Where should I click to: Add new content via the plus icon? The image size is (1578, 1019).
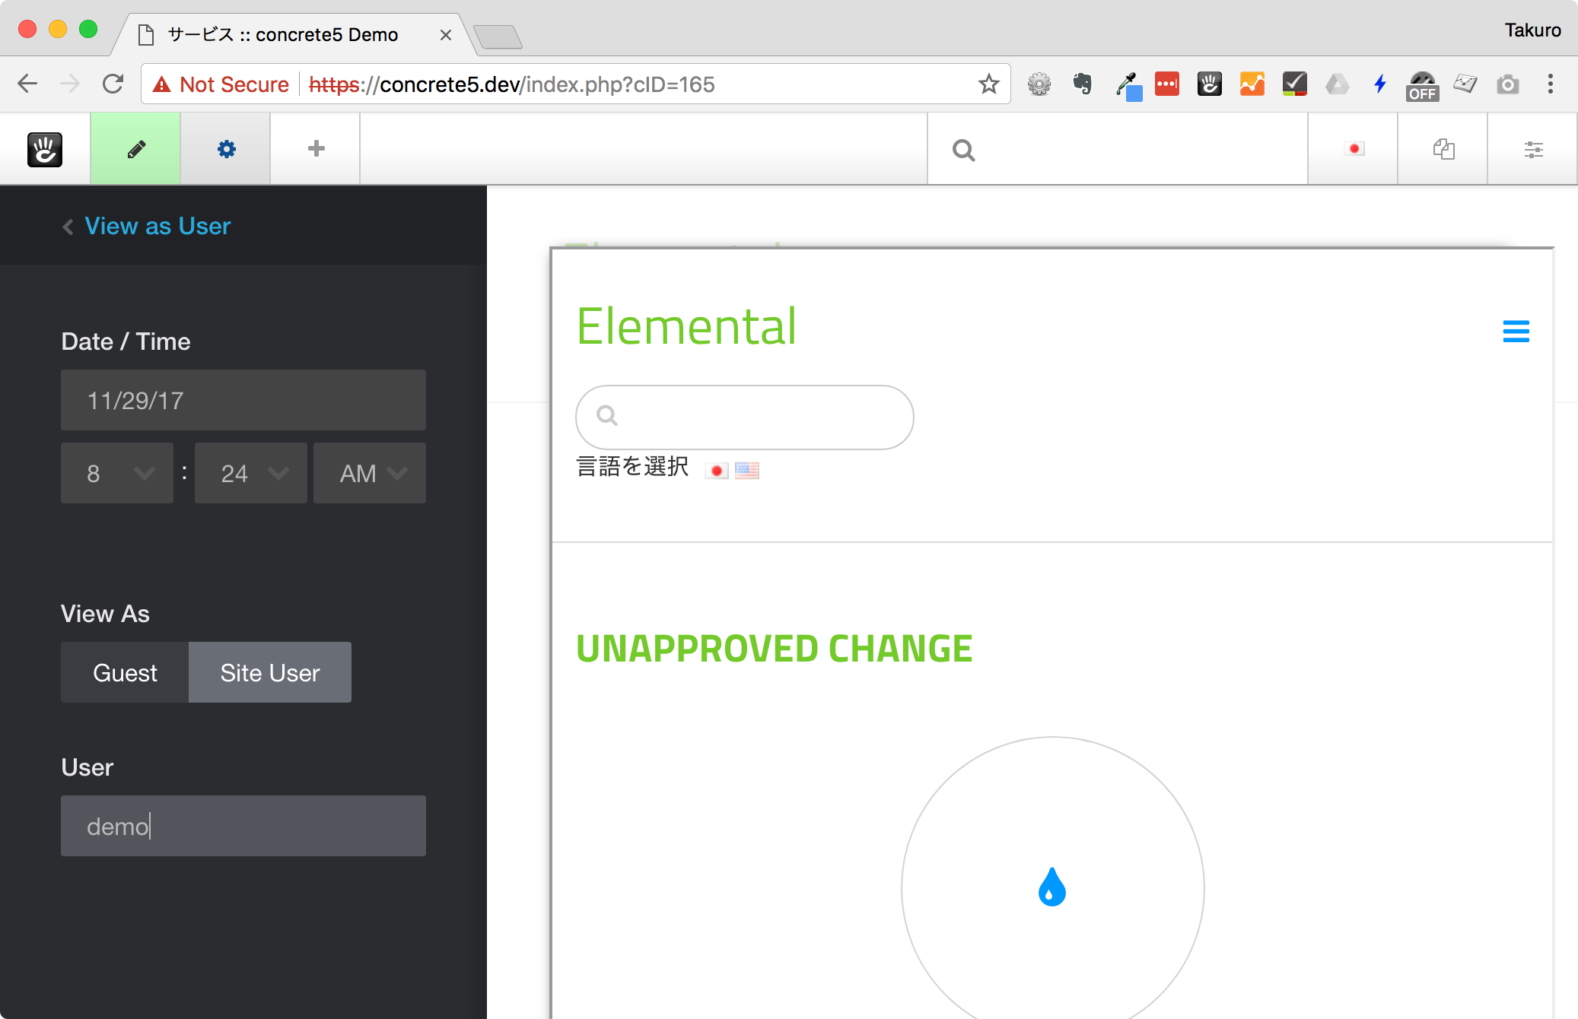coord(315,148)
